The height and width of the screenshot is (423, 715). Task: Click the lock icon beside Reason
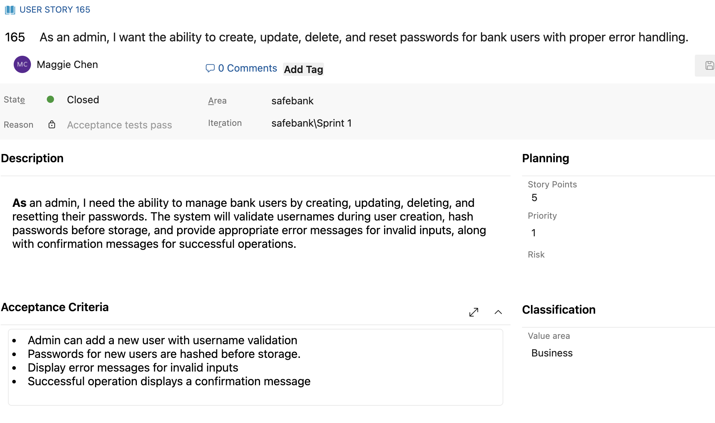(52, 124)
